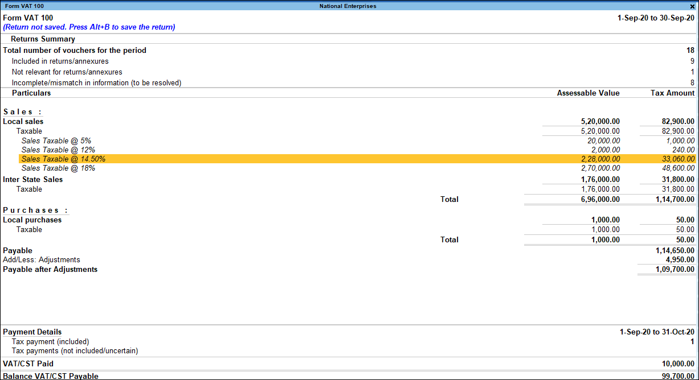View Total number of vouchers for the period
699x380 pixels.
click(x=74, y=50)
